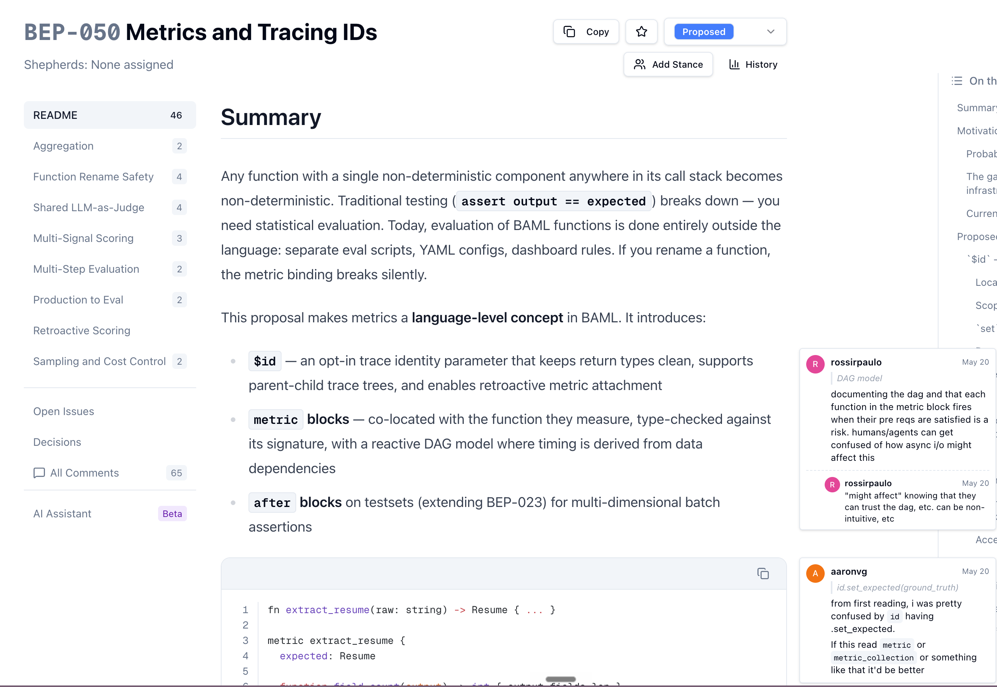Click the Copy button in header
This screenshot has width=997, height=687.
pos(586,32)
